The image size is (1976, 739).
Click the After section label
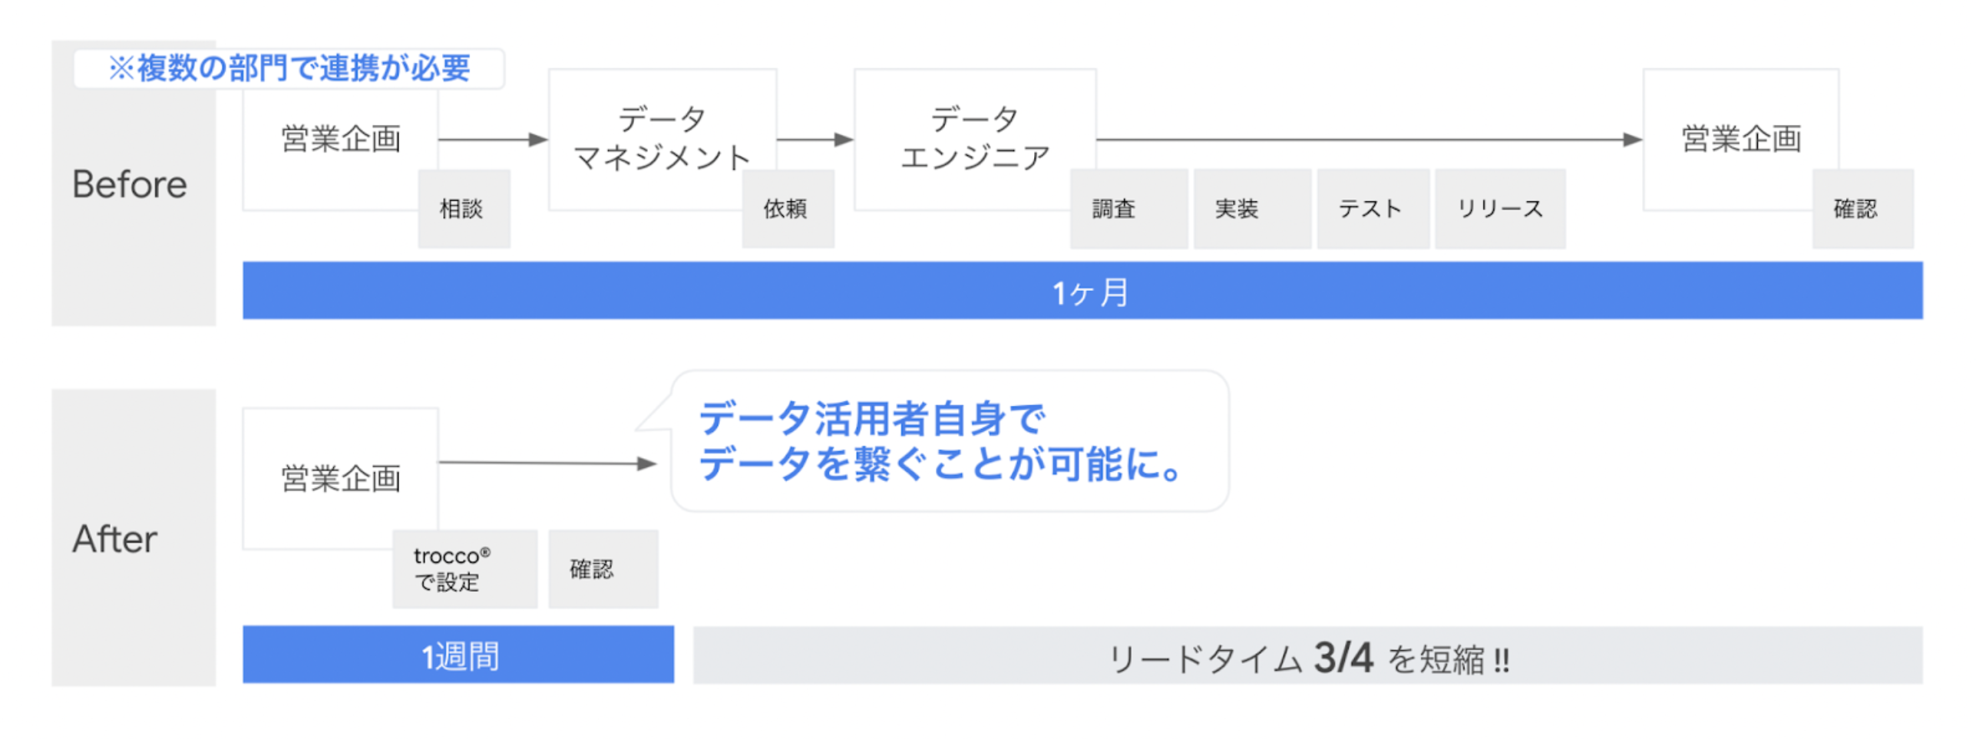pos(115,539)
